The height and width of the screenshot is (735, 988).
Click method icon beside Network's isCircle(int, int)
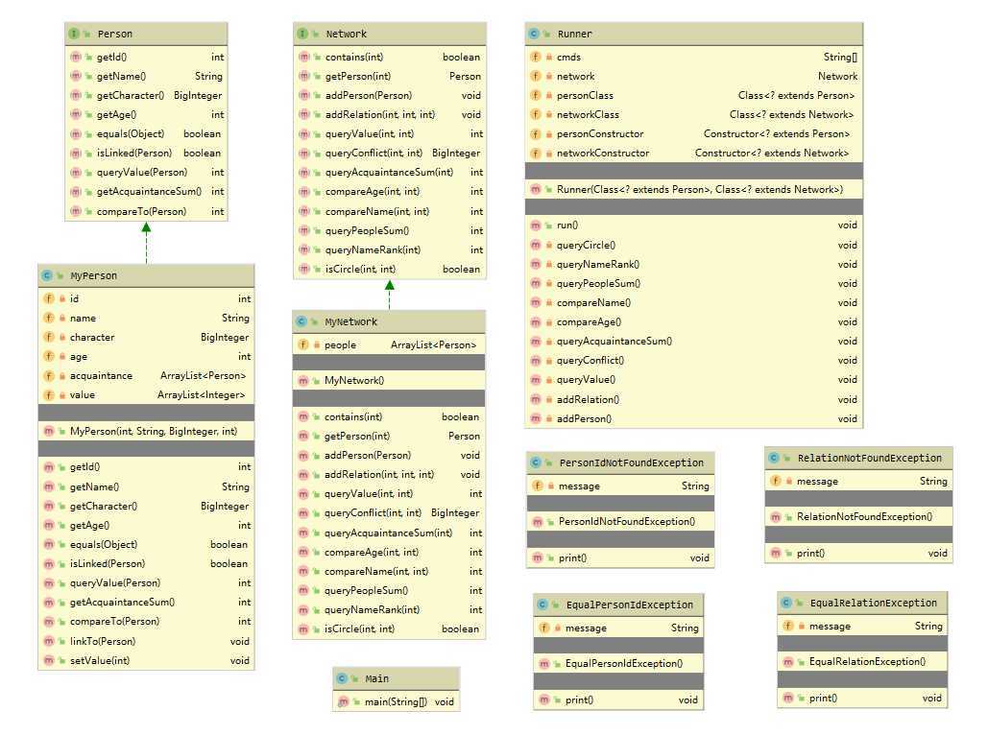tap(304, 269)
